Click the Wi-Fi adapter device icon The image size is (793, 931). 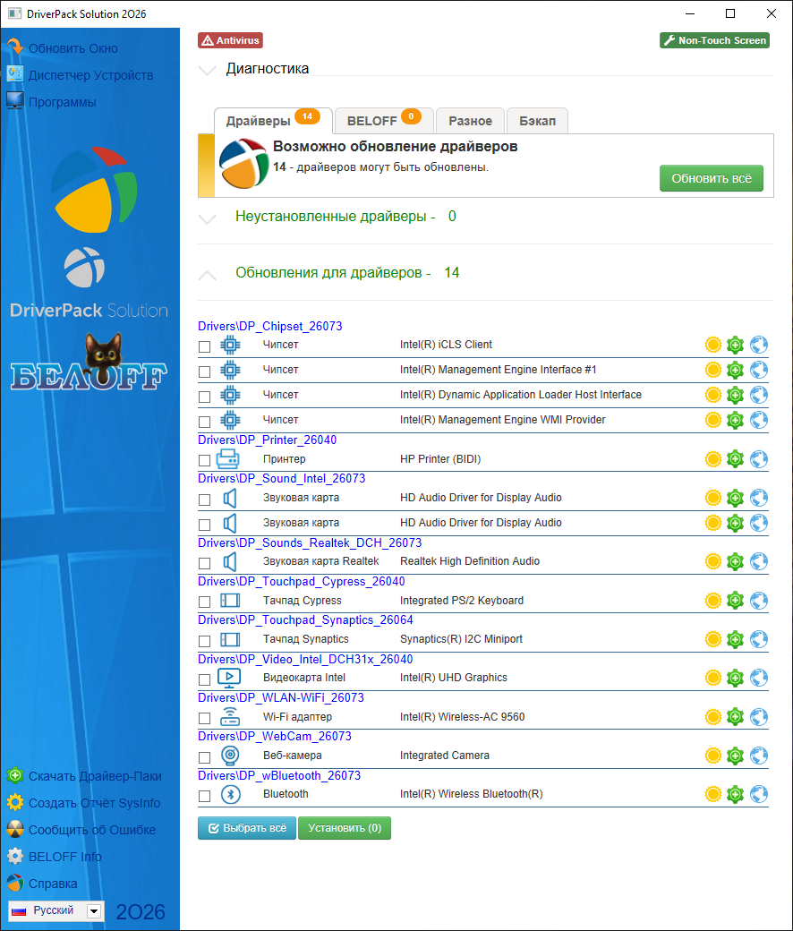[230, 717]
